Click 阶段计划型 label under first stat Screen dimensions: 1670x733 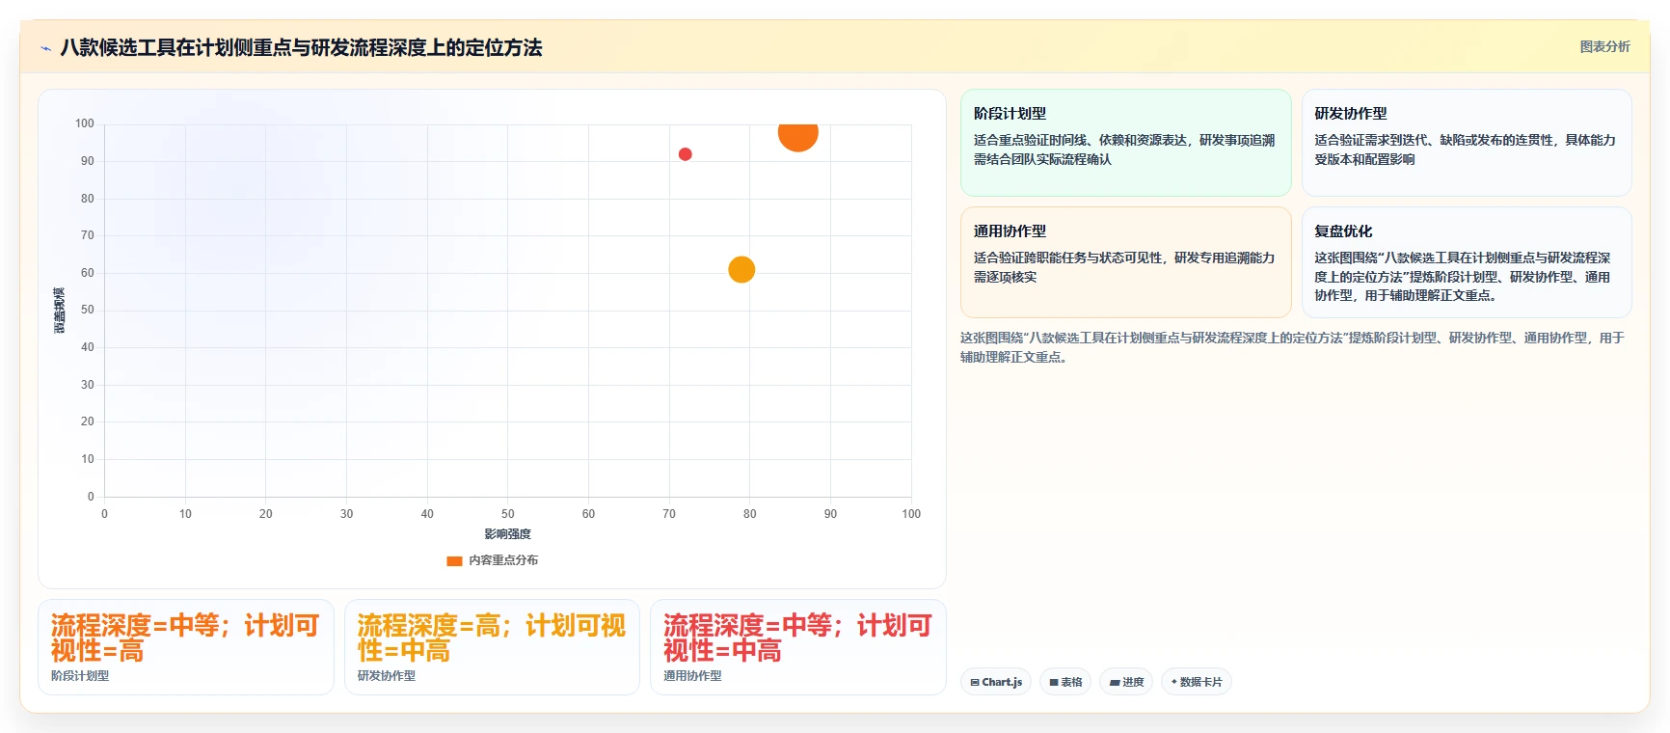tap(80, 676)
